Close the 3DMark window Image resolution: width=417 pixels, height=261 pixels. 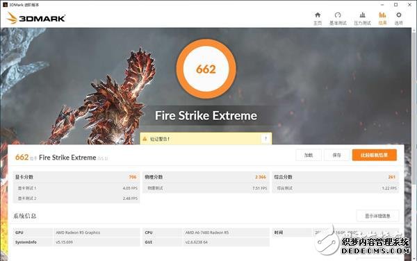[x=409, y=5]
